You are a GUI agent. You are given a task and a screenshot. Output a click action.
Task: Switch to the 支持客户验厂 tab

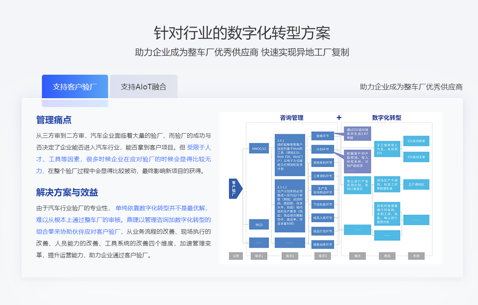pos(75,87)
